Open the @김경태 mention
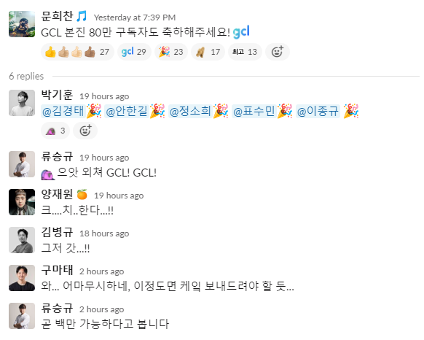 63,112
